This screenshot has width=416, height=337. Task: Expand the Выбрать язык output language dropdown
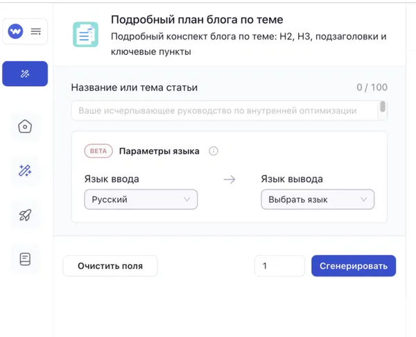(x=317, y=200)
